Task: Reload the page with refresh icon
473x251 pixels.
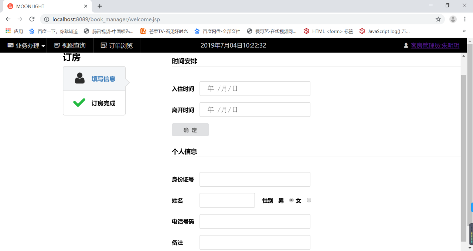Action: click(32, 19)
